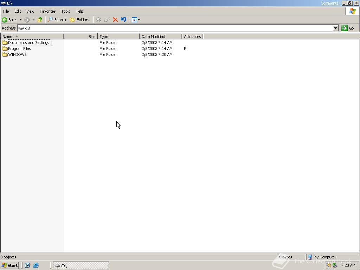Click the WINDOWS folder name text
Screen dimensions: 360x270
pos(17,54)
